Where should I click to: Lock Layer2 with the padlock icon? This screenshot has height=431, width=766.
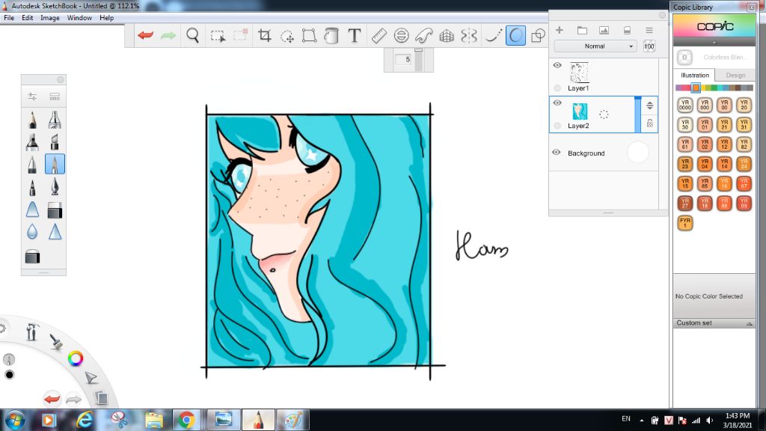(650, 123)
